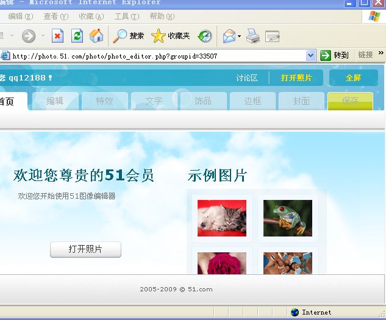Open the discussion area (讨论区) link
386x320 pixels.
[x=247, y=78]
